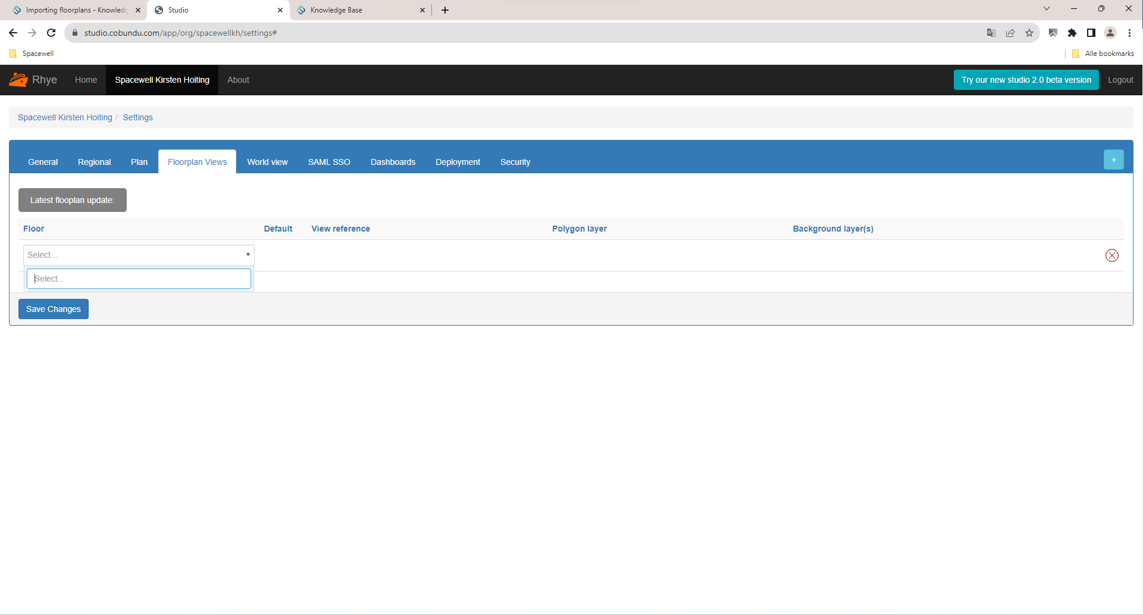This screenshot has height=615, width=1143.
Task: Bookmark this page with star icon
Action: coord(1029,33)
